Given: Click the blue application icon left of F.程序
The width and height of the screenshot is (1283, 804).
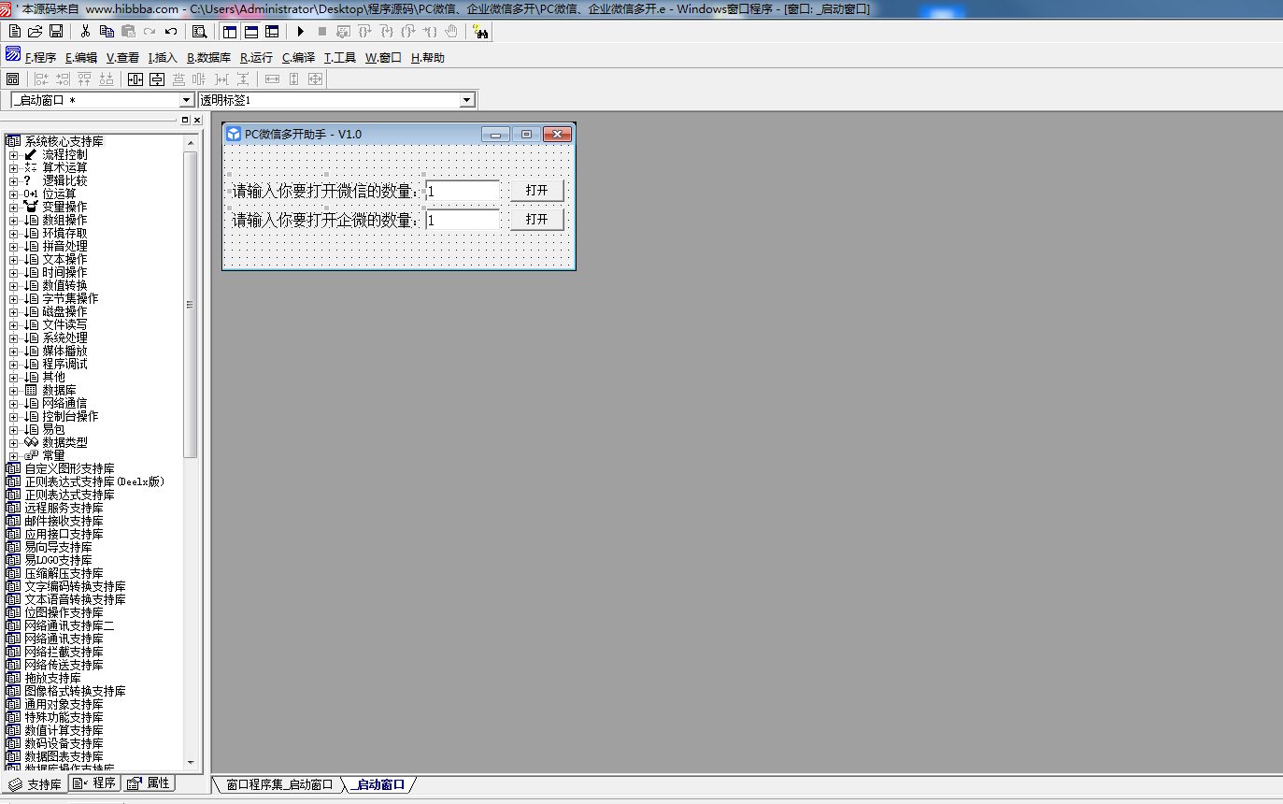Looking at the screenshot, I should pyautogui.click(x=13, y=55).
